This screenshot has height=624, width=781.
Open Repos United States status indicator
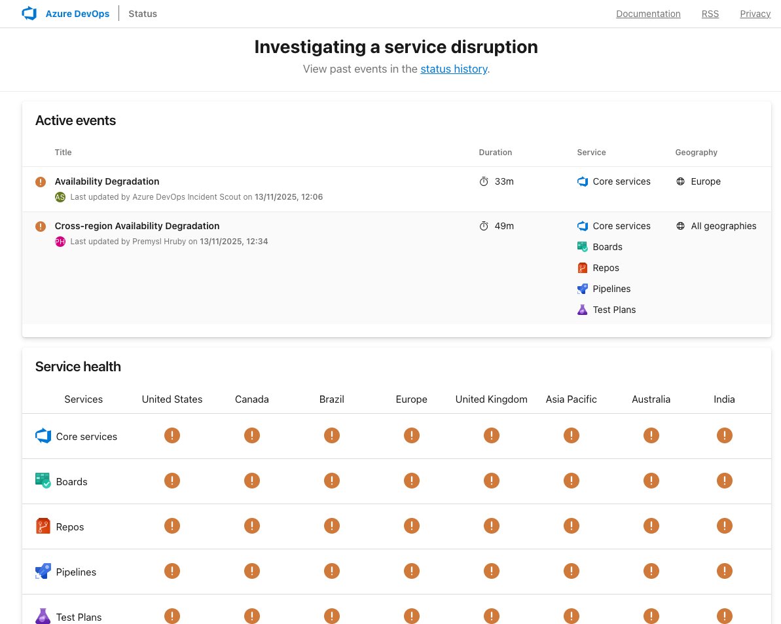pos(172,526)
